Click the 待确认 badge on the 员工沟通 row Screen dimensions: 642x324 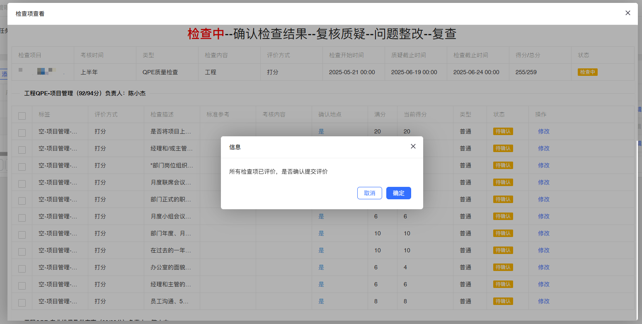(x=503, y=301)
